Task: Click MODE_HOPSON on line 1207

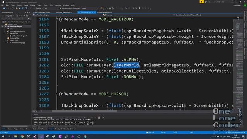Action: [x=112, y=94]
